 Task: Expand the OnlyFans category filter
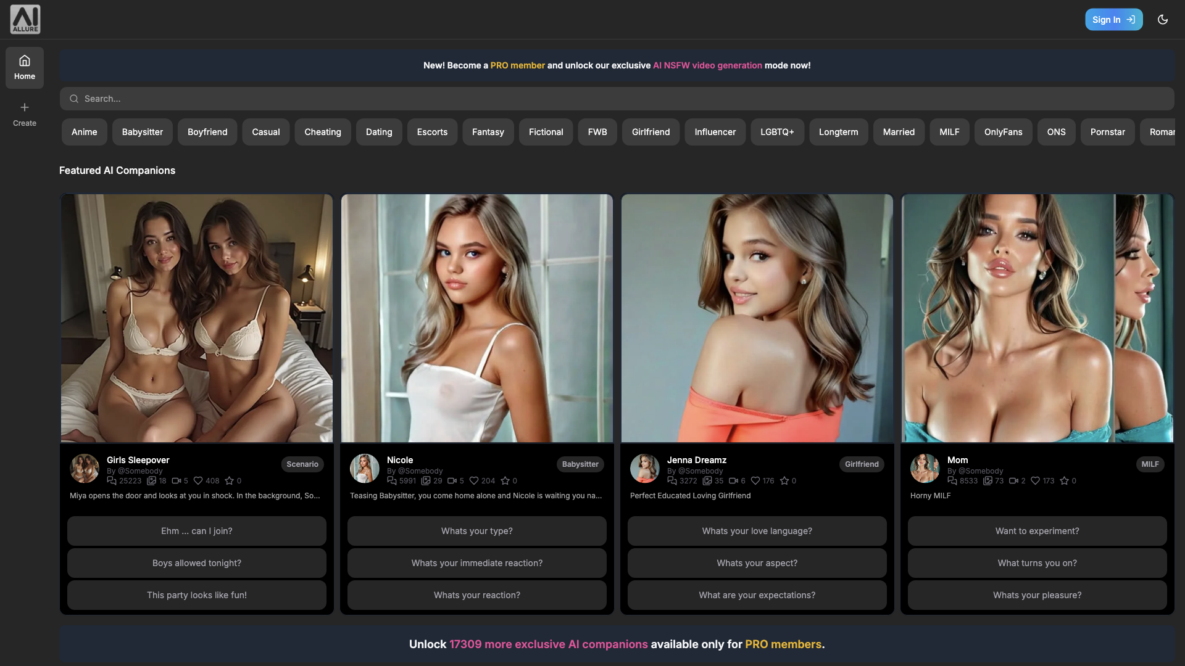pos(1004,132)
